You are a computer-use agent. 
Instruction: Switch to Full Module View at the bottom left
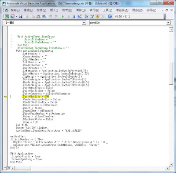(9, 168)
